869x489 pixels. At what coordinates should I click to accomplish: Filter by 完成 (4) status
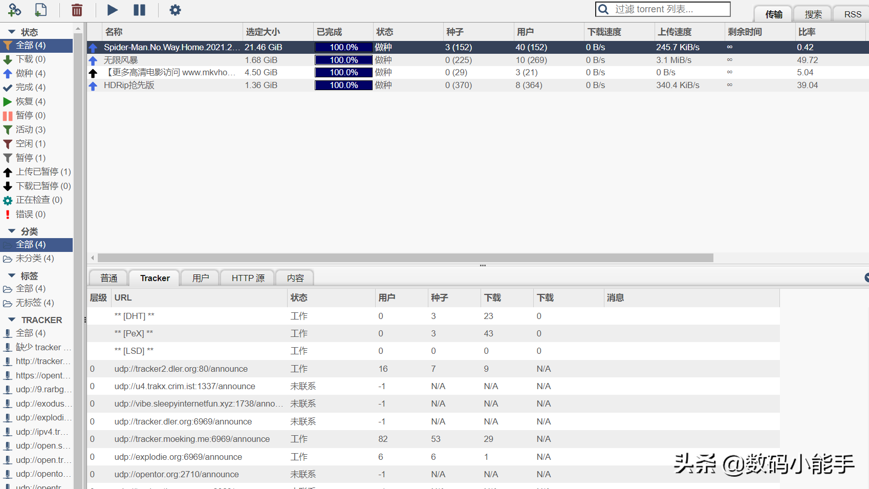coord(36,88)
